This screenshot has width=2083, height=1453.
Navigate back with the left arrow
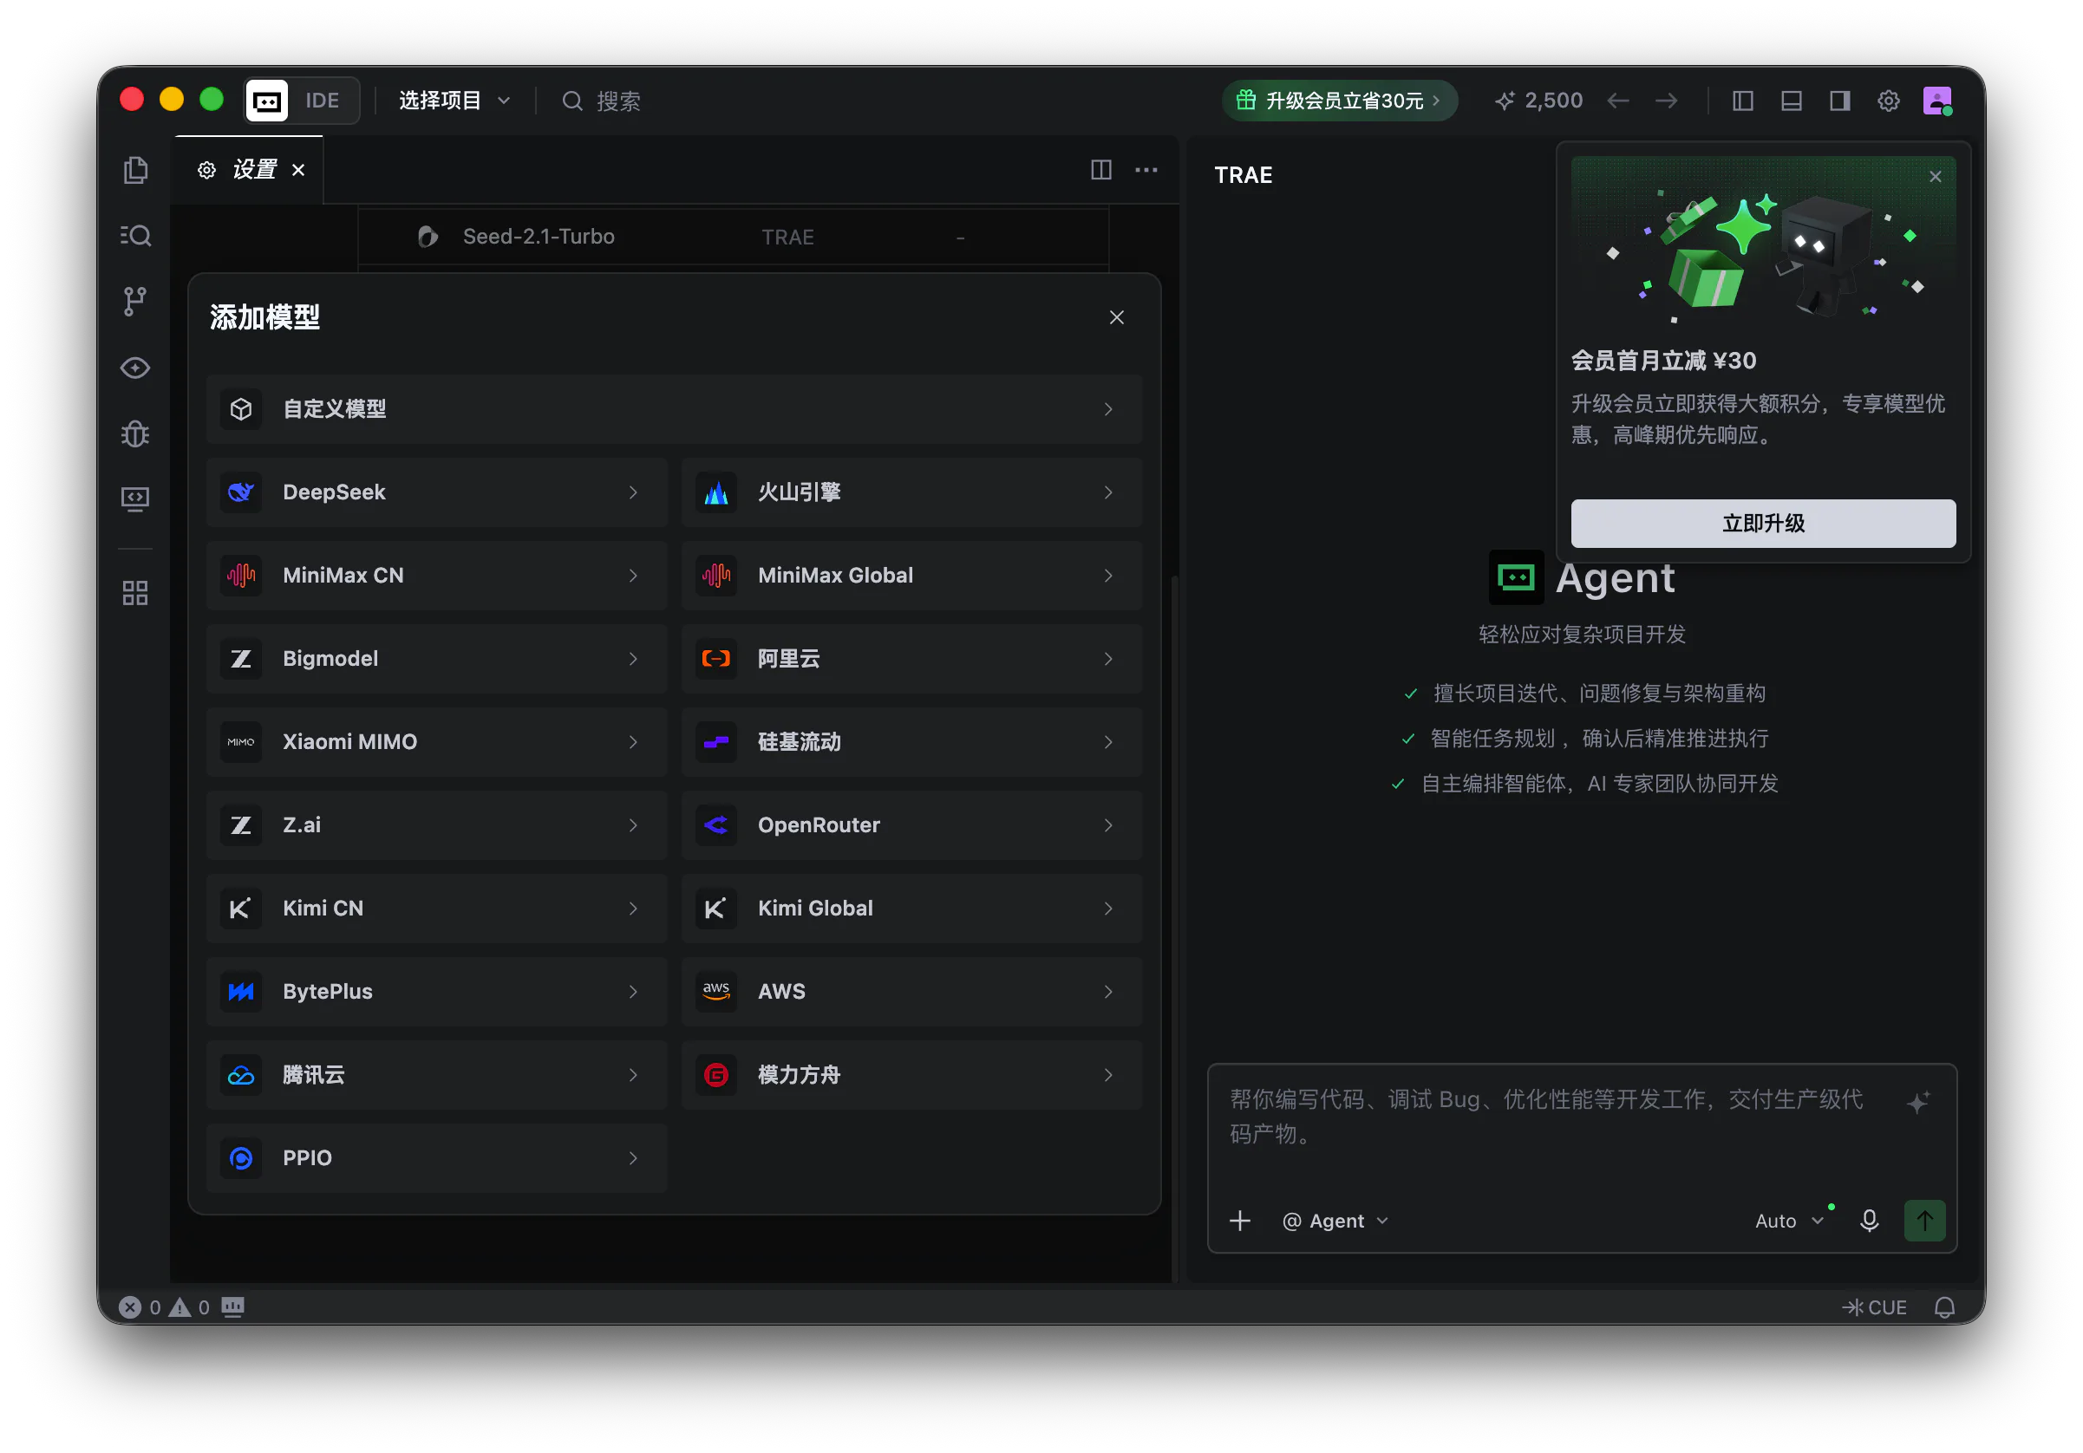coord(1617,101)
